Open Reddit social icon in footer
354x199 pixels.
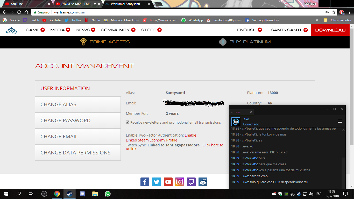pos(203,182)
